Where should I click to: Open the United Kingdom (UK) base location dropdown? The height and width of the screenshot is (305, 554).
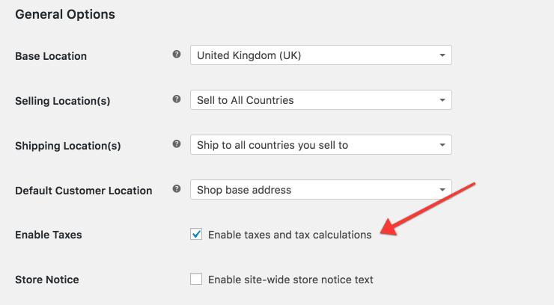321,55
